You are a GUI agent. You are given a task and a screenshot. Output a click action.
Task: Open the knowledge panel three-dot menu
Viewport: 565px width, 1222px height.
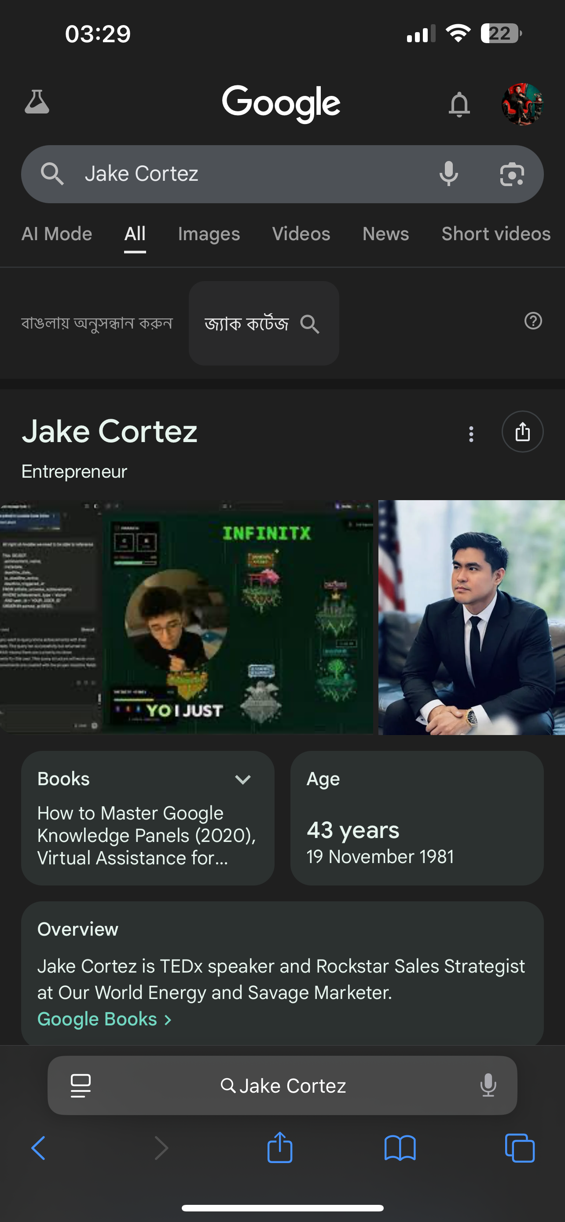pyautogui.click(x=470, y=434)
